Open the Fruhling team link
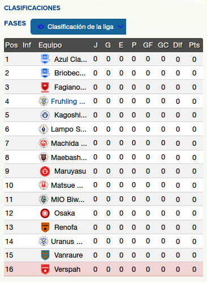Screen dimensions: 207x282 pyautogui.click(x=68, y=102)
